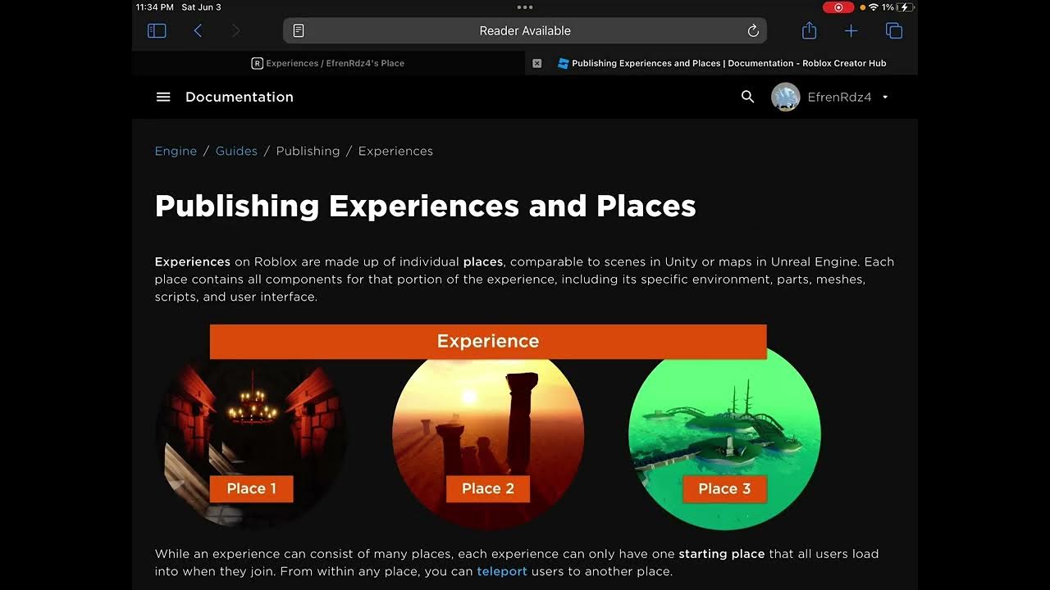Close the Publishing Experiences tab

[x=537, y=63]
